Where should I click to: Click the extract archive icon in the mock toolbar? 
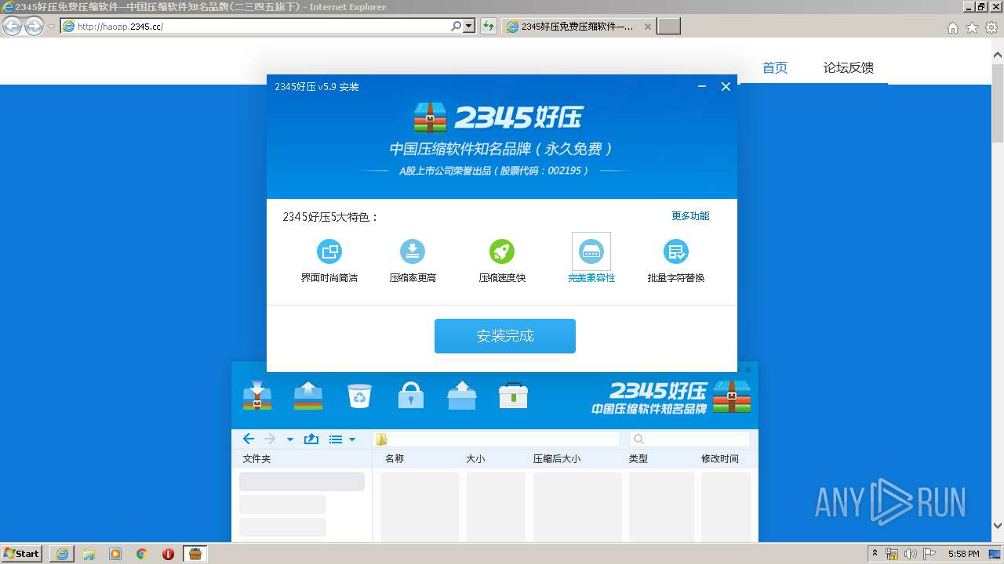pos(308,396)
